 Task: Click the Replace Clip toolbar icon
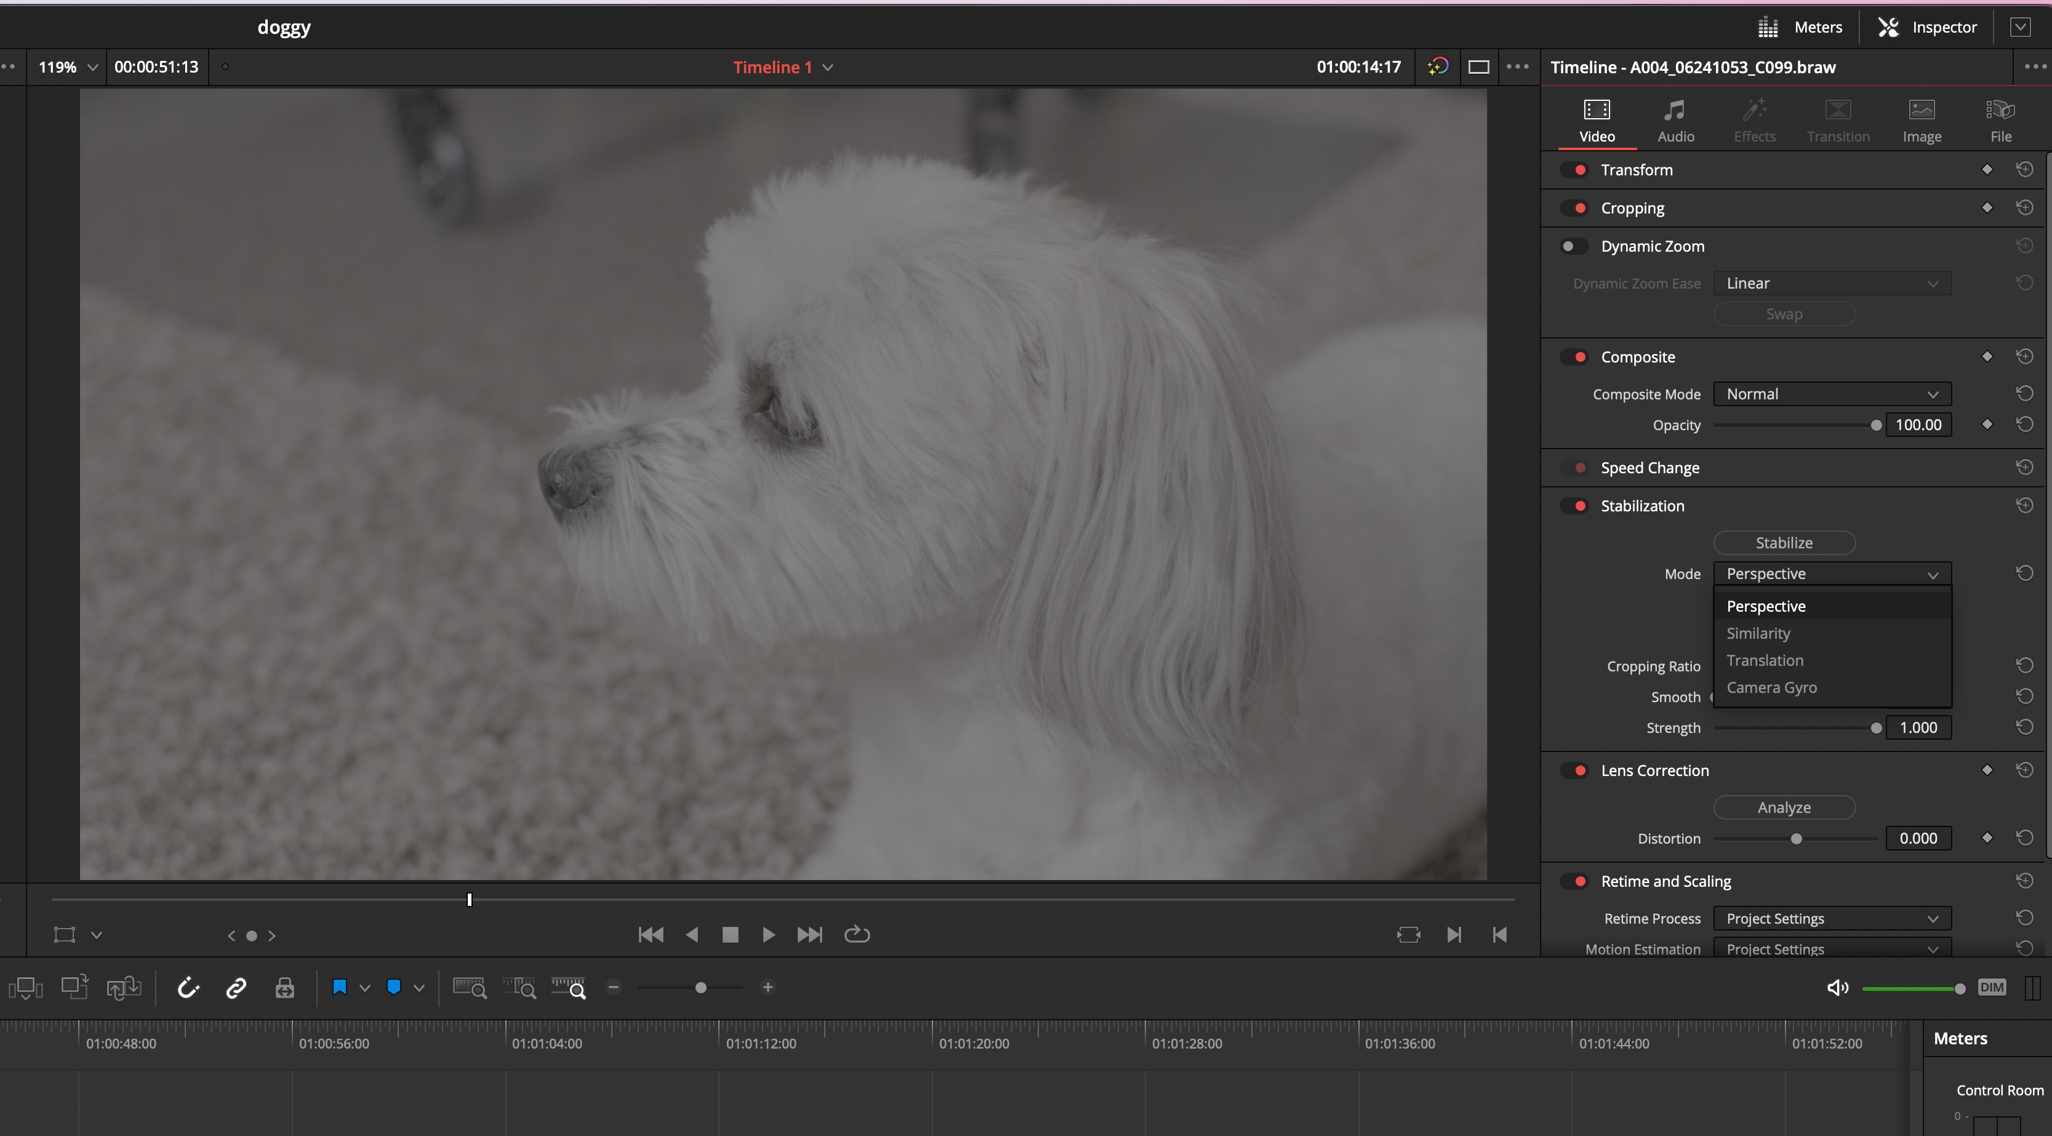coord(124,988)
